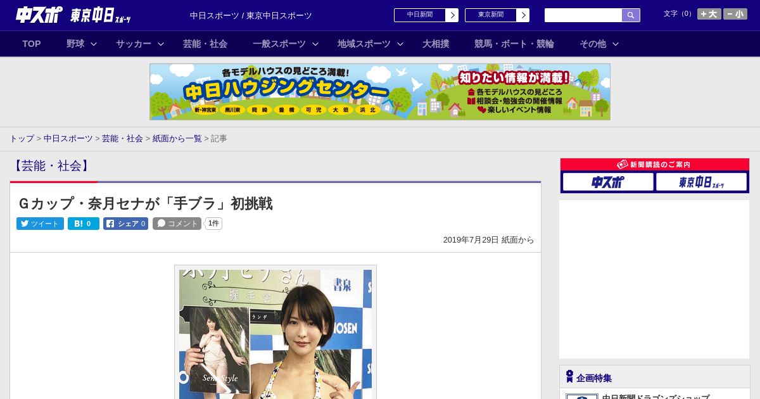760x399 pixels.
Task: Click the date 2019年7月29日 紙面から
Action: click(488, 240)
